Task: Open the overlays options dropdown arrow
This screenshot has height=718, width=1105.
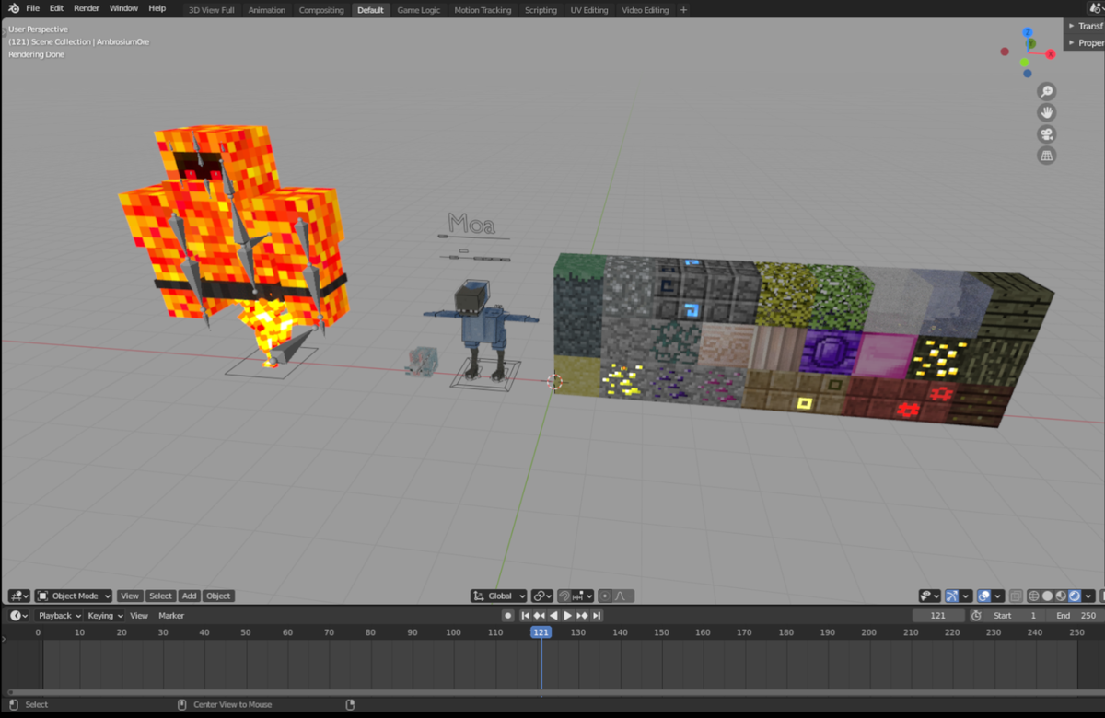Action: (x=998, y=596)
